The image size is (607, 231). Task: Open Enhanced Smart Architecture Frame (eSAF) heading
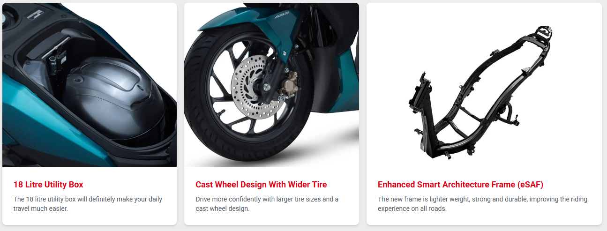click(x=460, y=185)
